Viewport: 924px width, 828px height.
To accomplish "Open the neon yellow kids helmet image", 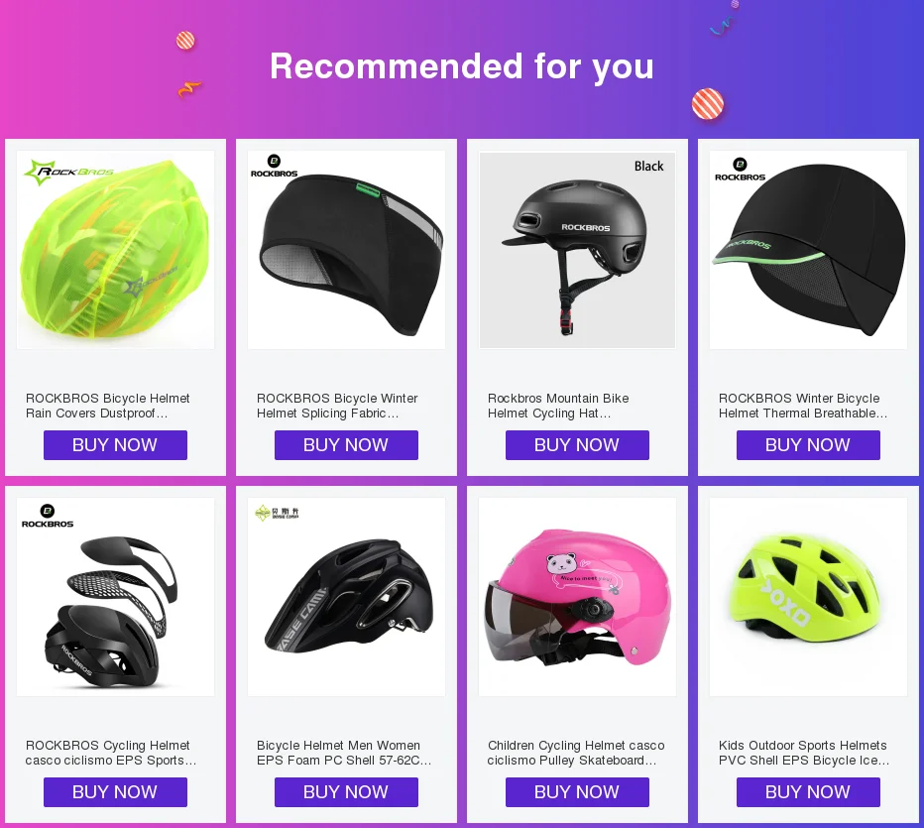I will (x=808, y=597).
